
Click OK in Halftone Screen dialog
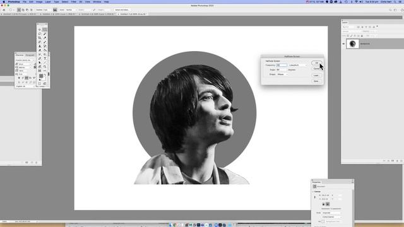316,63
